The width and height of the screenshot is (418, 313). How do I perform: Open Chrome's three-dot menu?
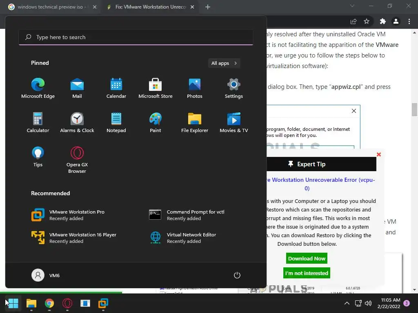pos(409,22)
